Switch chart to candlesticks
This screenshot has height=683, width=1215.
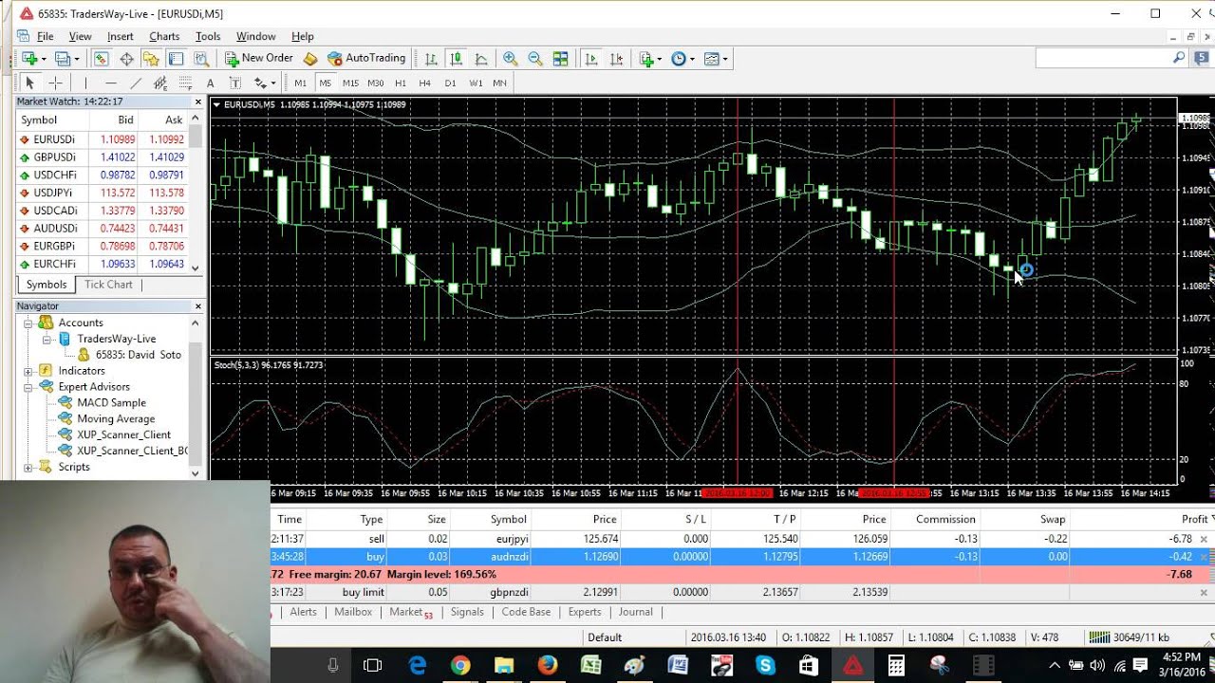coord(456,58)
